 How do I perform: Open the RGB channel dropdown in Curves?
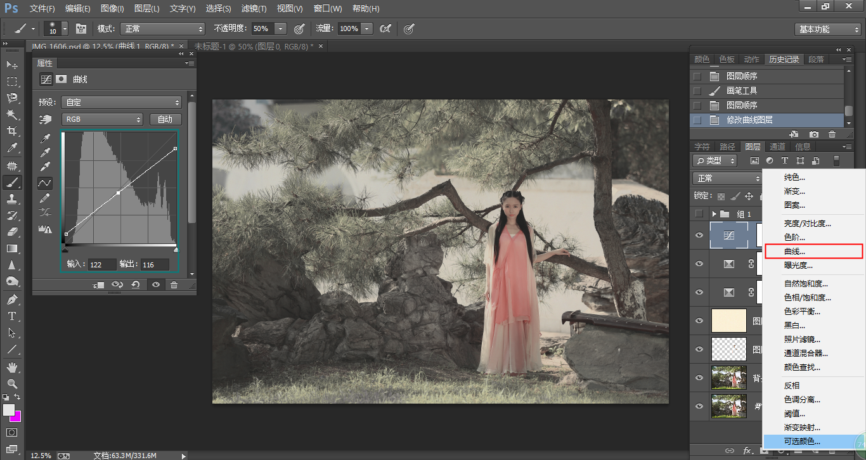click(x=102, y=119)
